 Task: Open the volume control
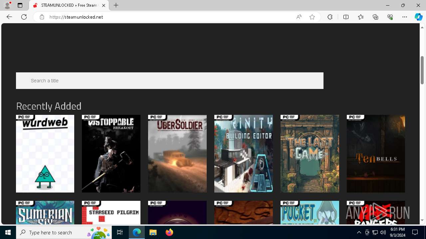click(383, 232)
